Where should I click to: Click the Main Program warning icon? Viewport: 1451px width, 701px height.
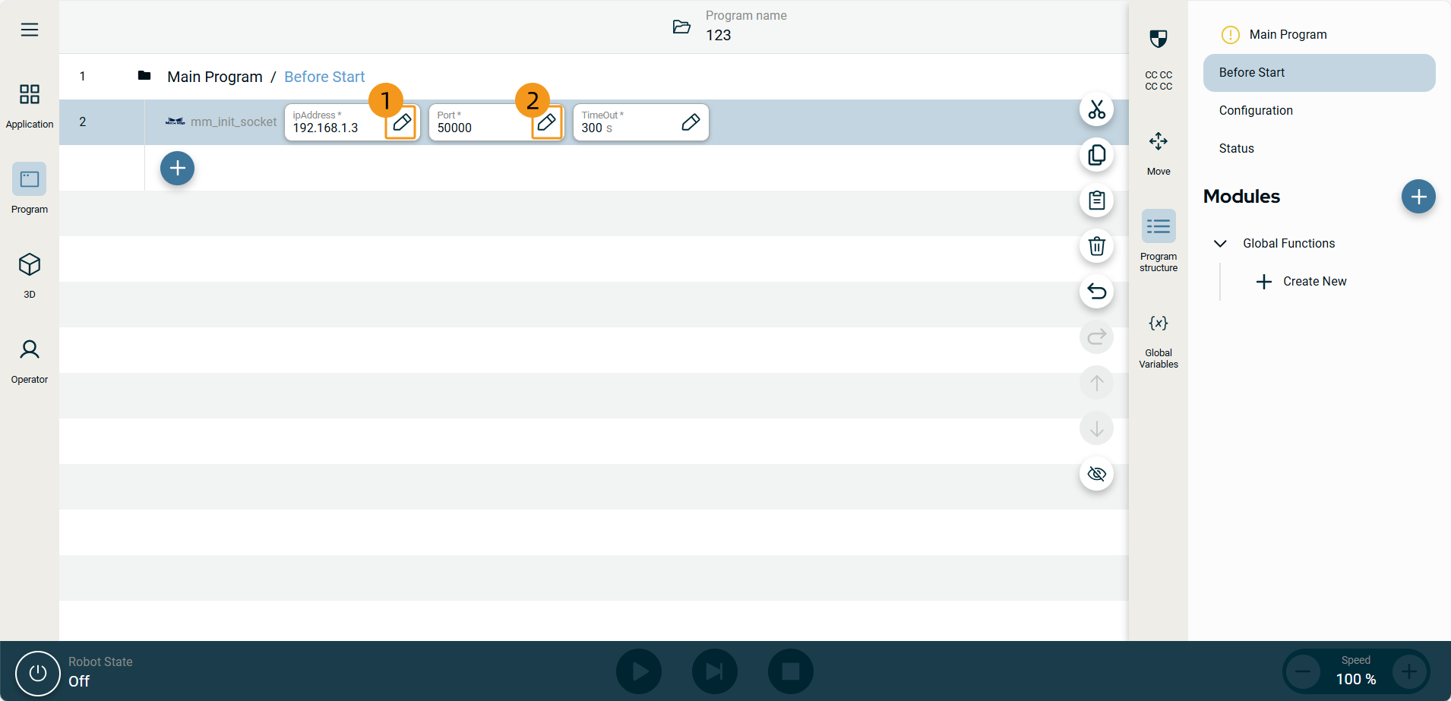[1230, 35]
